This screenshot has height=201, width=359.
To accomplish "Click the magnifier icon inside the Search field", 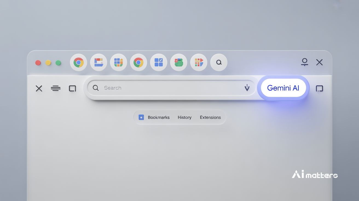I will pos(95,88).
